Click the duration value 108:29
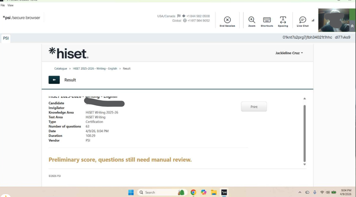This screenshot has width=356, height=197. [90, 136]
